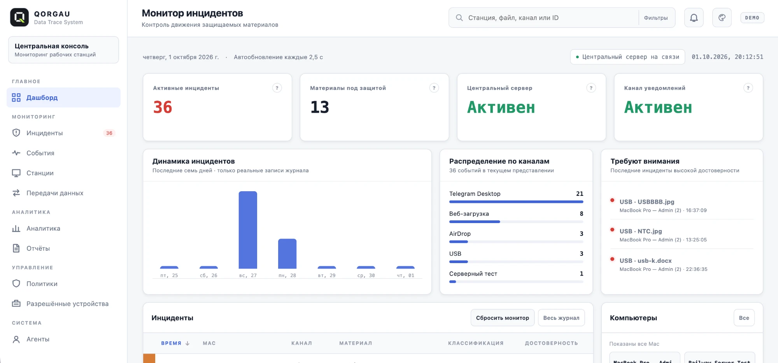Click the КЛАССИФИКАЦИЯ column header
The width and height of the screenshot is (778, 363).
[476, 343]
